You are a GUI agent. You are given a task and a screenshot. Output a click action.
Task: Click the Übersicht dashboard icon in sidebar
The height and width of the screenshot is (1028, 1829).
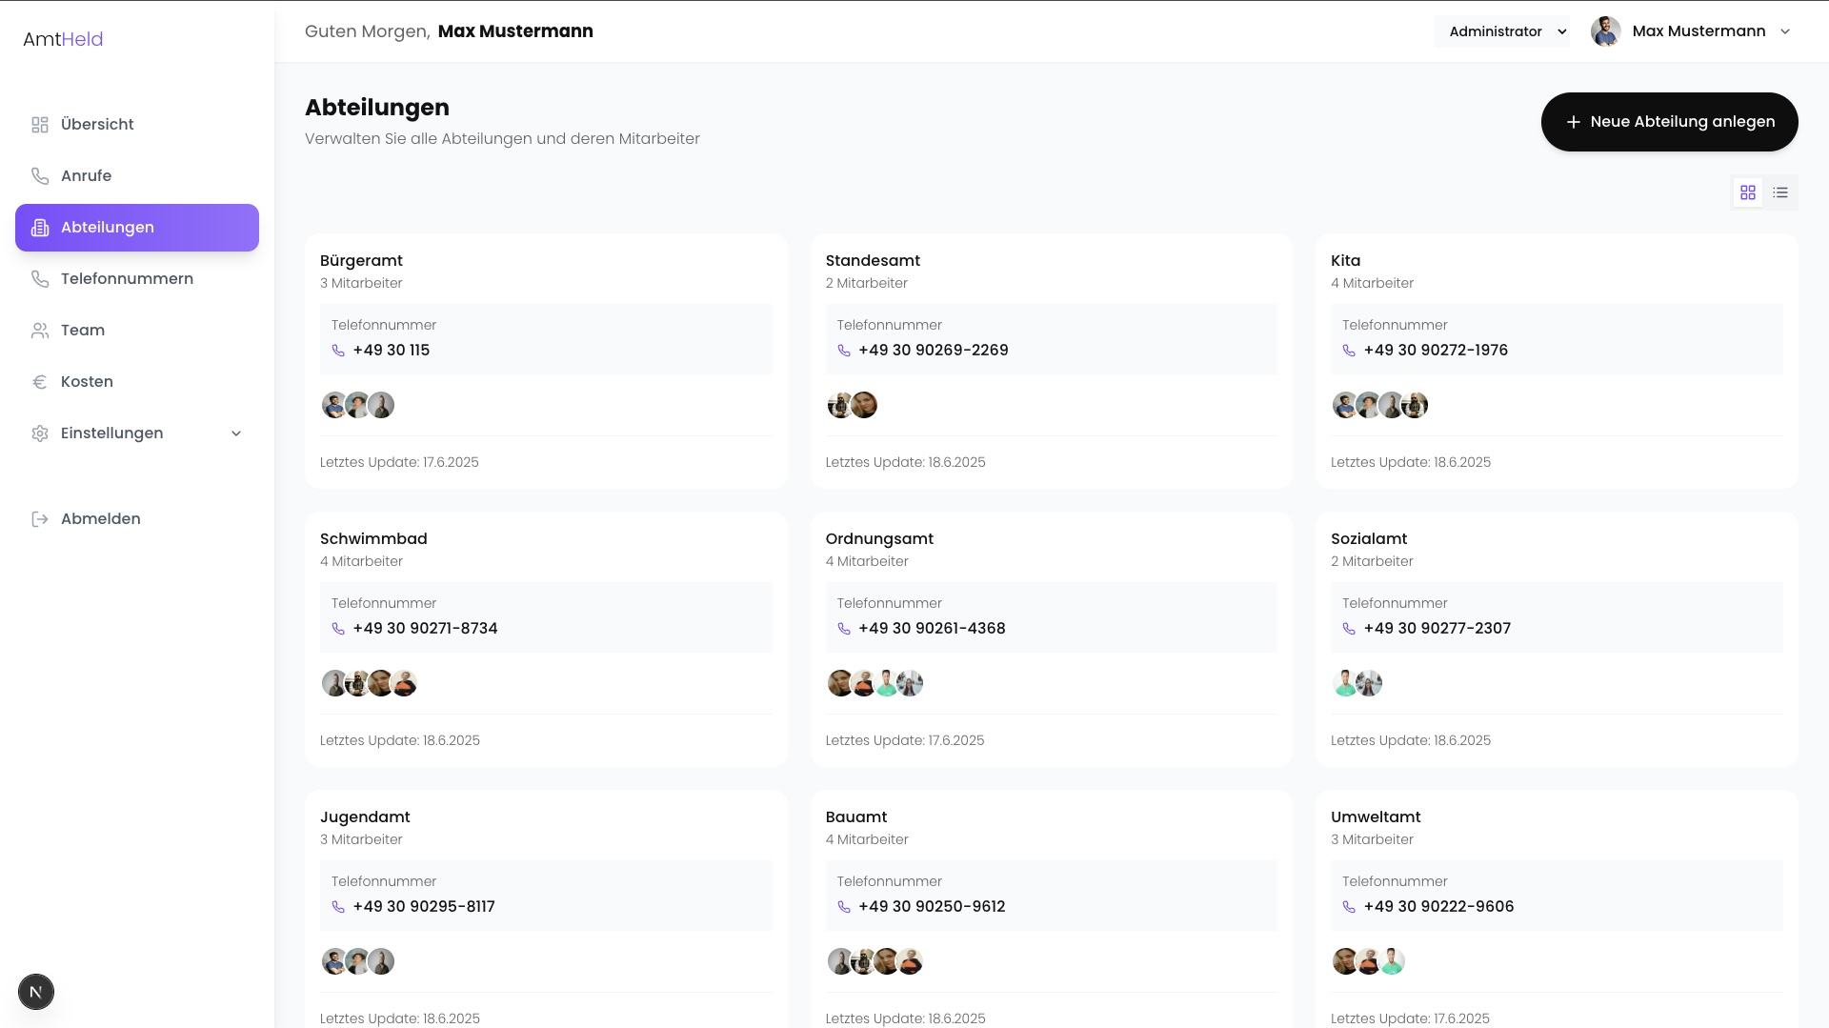pyautogui.click(x=40, y=125)
